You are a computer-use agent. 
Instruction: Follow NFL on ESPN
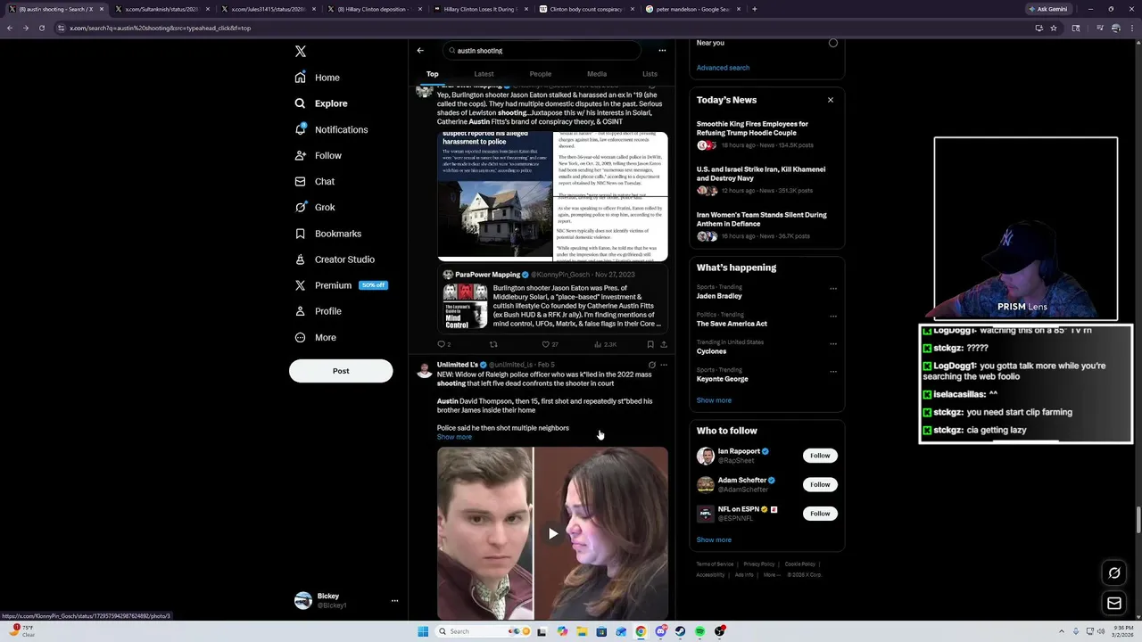point(820,514)
